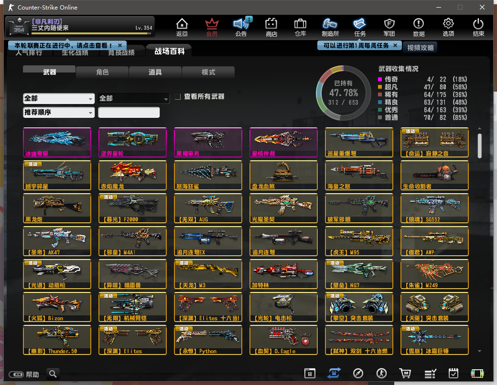Image resolution: width=497 pixels, height=385 pixels.
Task: Open the 三文内随便来 player profile panel
Action: point(80,26)
